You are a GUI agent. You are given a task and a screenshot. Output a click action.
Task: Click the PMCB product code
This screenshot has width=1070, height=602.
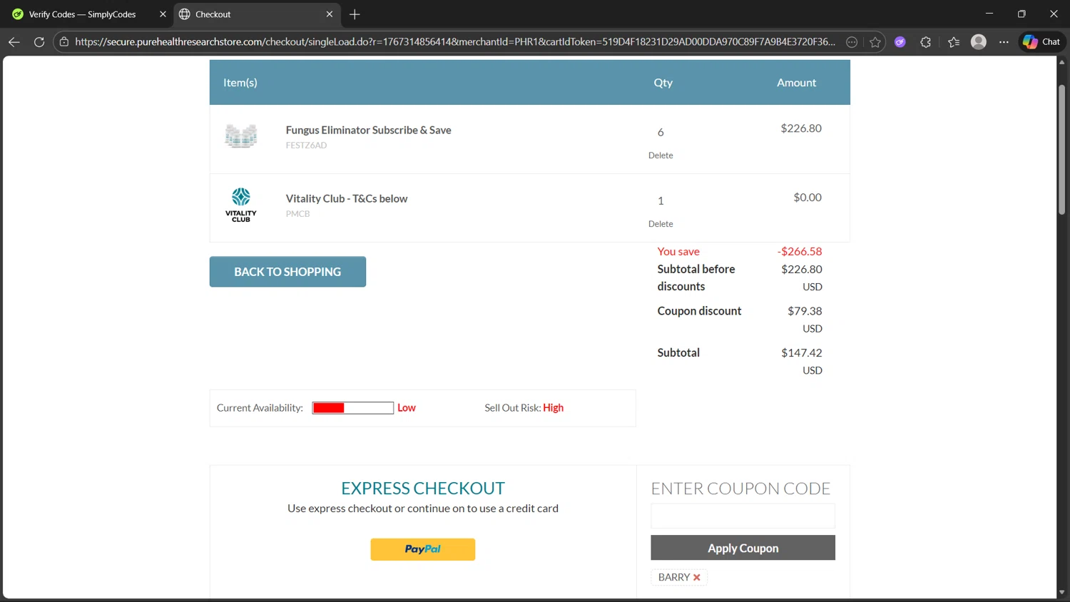click(x=297, y=214)
